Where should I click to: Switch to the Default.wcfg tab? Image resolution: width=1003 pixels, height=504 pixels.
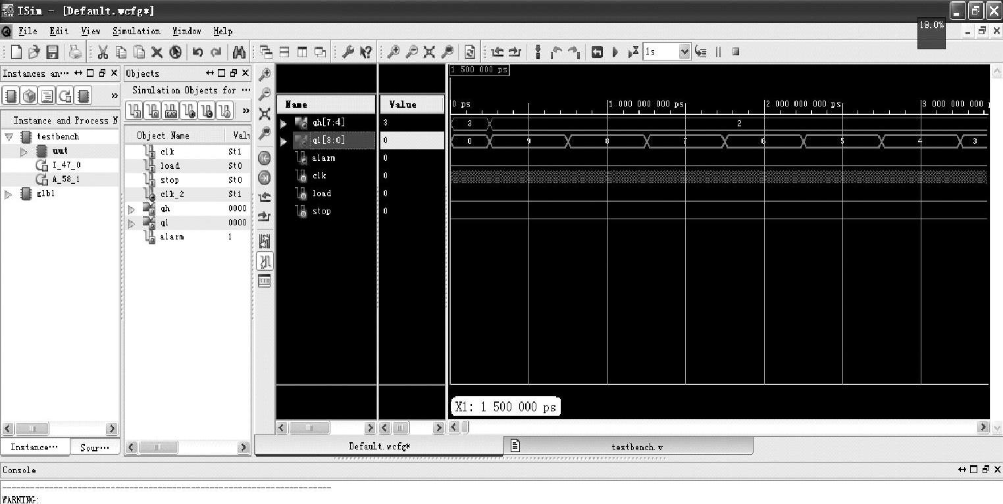pyautogui.click(x=379, y=446)
